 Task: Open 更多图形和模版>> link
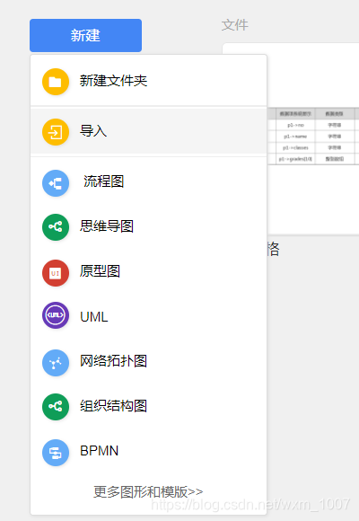[148, 492]
